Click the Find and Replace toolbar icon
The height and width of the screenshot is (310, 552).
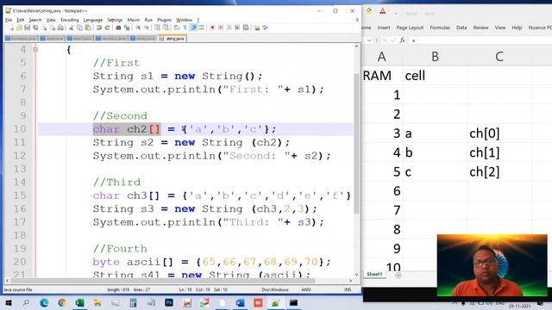[127, 28]
